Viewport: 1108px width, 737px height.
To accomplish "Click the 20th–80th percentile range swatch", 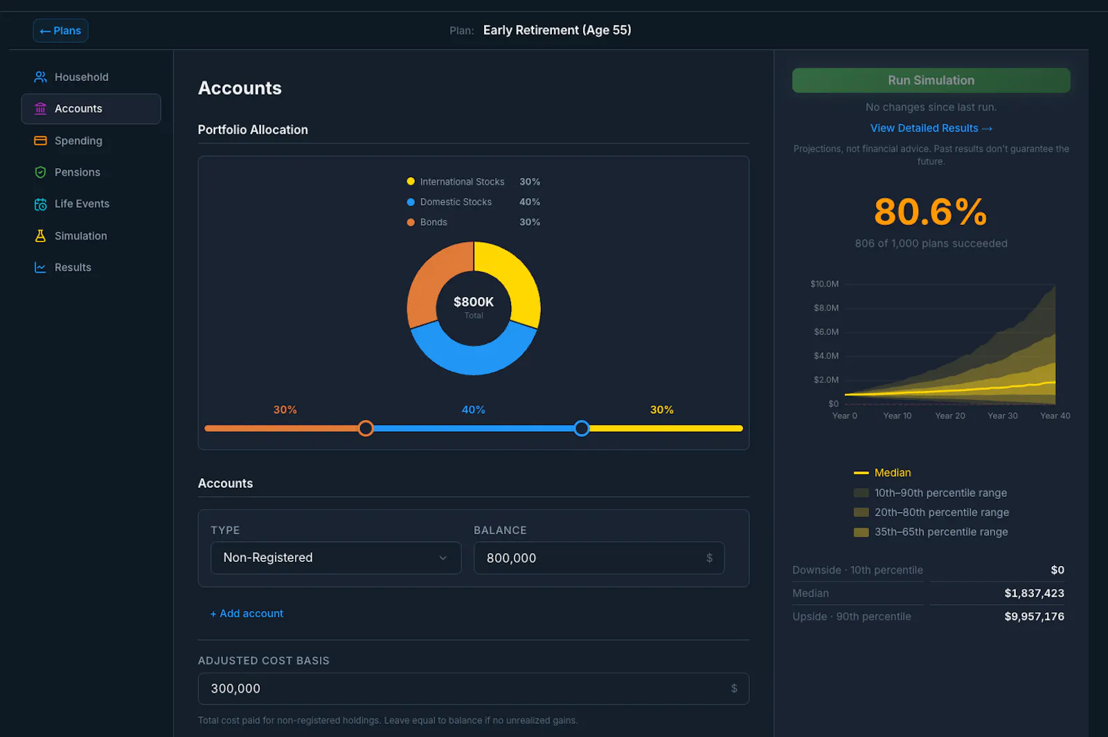I will pos(861,512).
